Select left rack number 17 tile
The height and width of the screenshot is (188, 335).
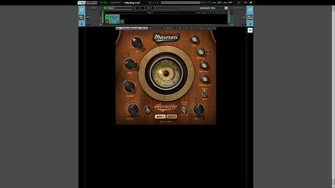[82, 10]
